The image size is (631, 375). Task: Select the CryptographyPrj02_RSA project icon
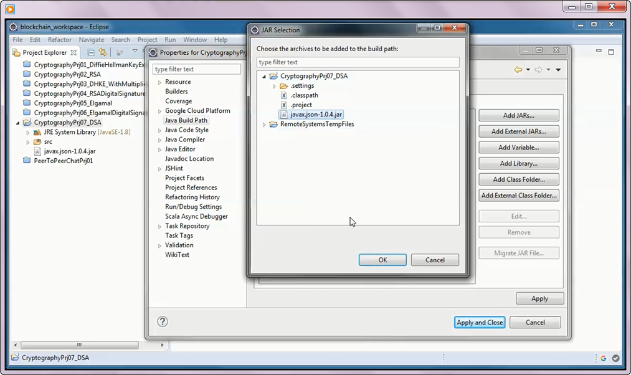click(27, 74)
